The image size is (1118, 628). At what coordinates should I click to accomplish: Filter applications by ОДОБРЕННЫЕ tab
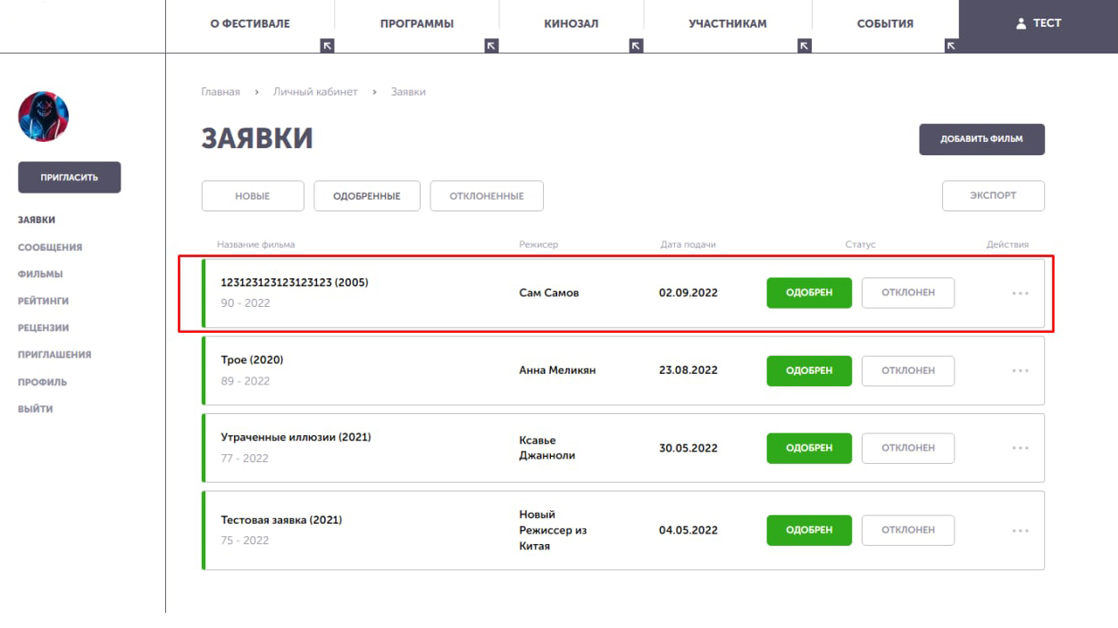point(367,196)
